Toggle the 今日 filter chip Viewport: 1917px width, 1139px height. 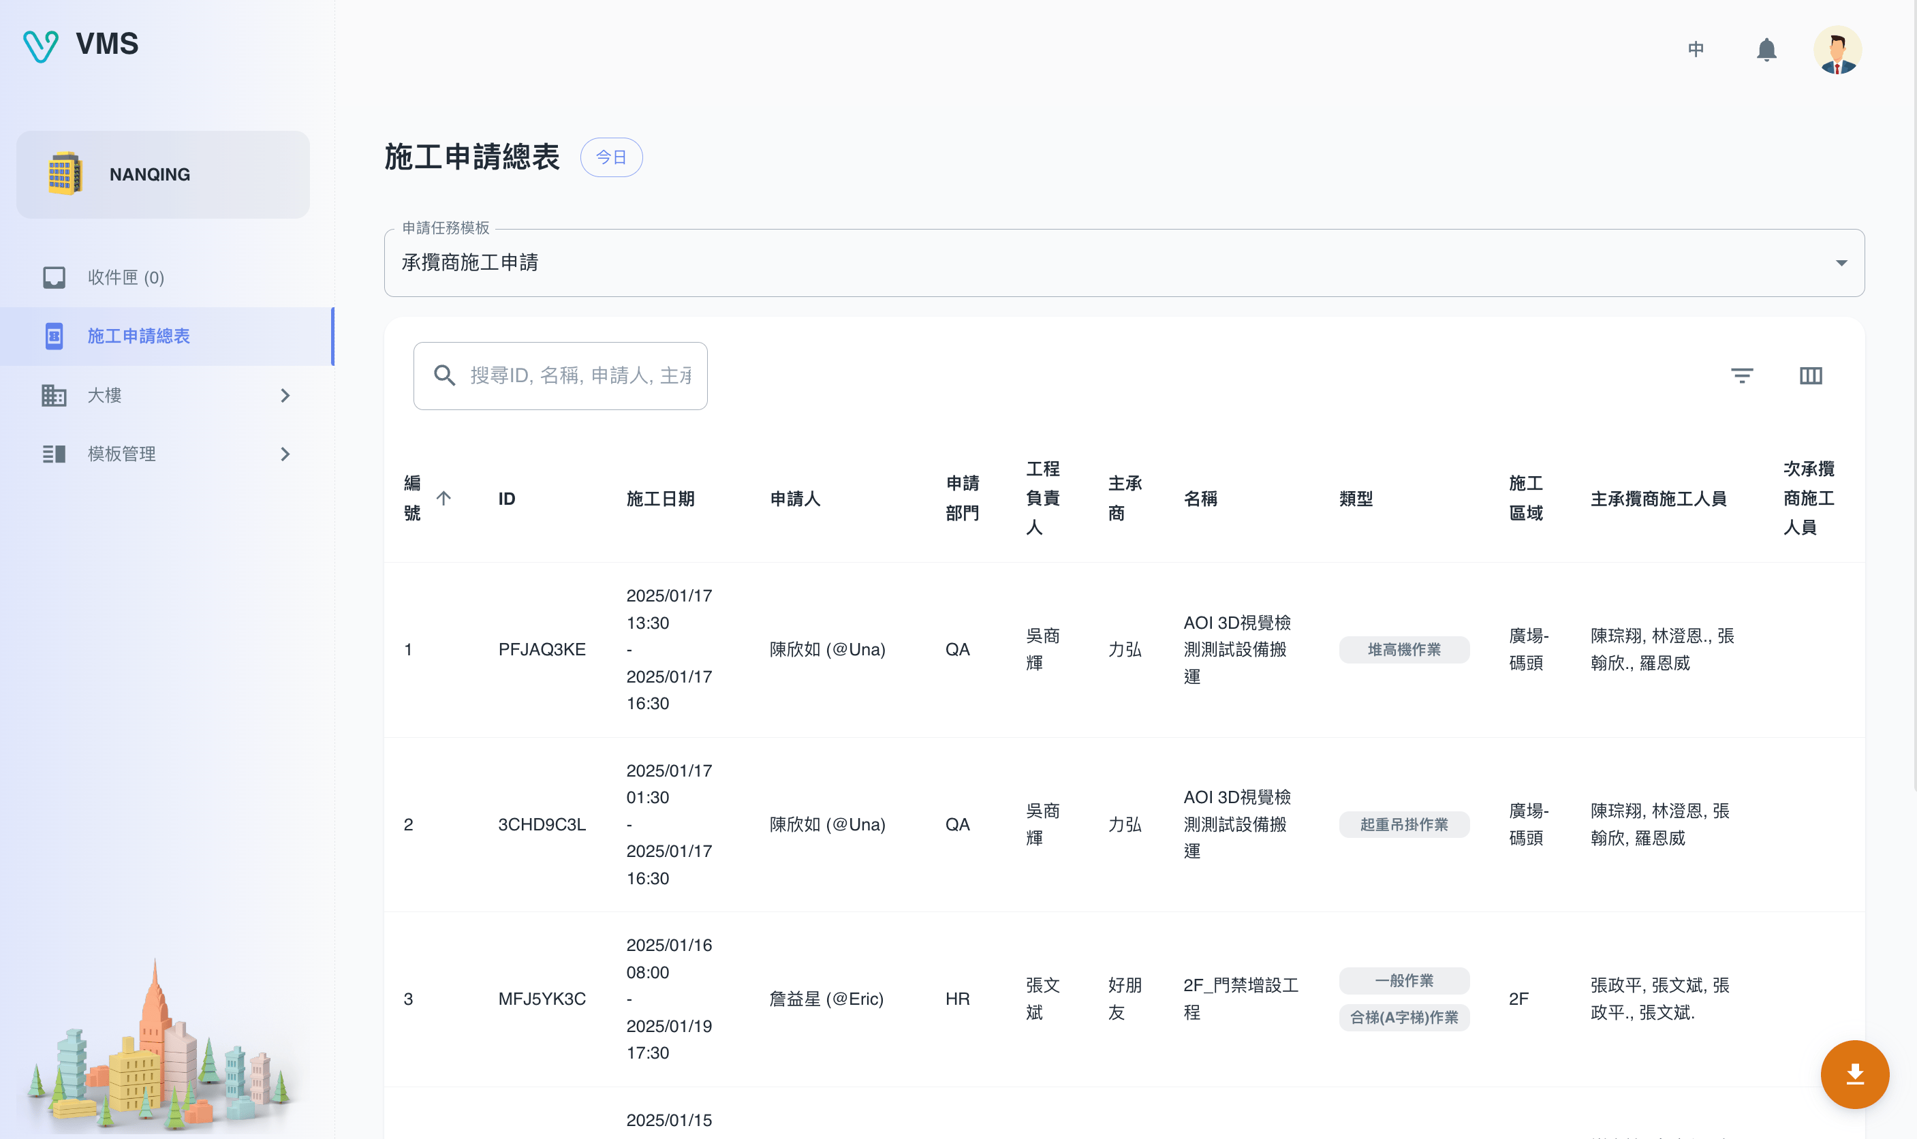(611, 157)
